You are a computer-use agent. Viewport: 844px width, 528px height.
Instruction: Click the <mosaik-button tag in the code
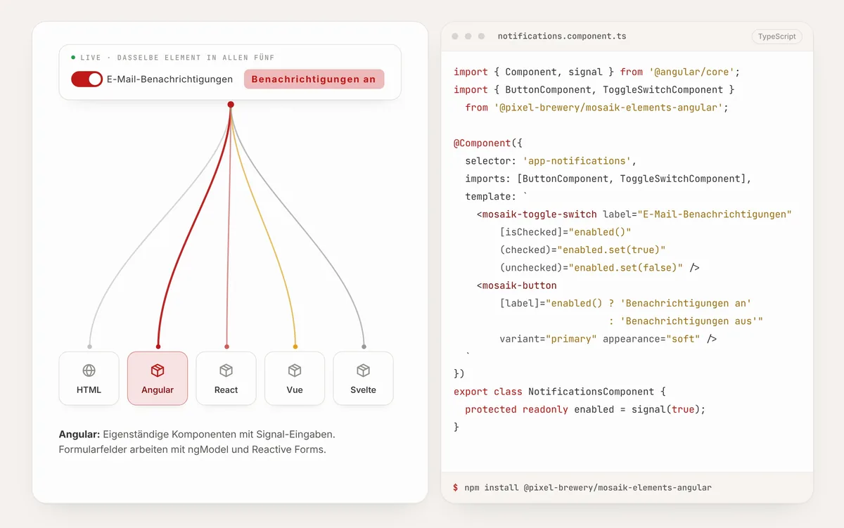516,285
